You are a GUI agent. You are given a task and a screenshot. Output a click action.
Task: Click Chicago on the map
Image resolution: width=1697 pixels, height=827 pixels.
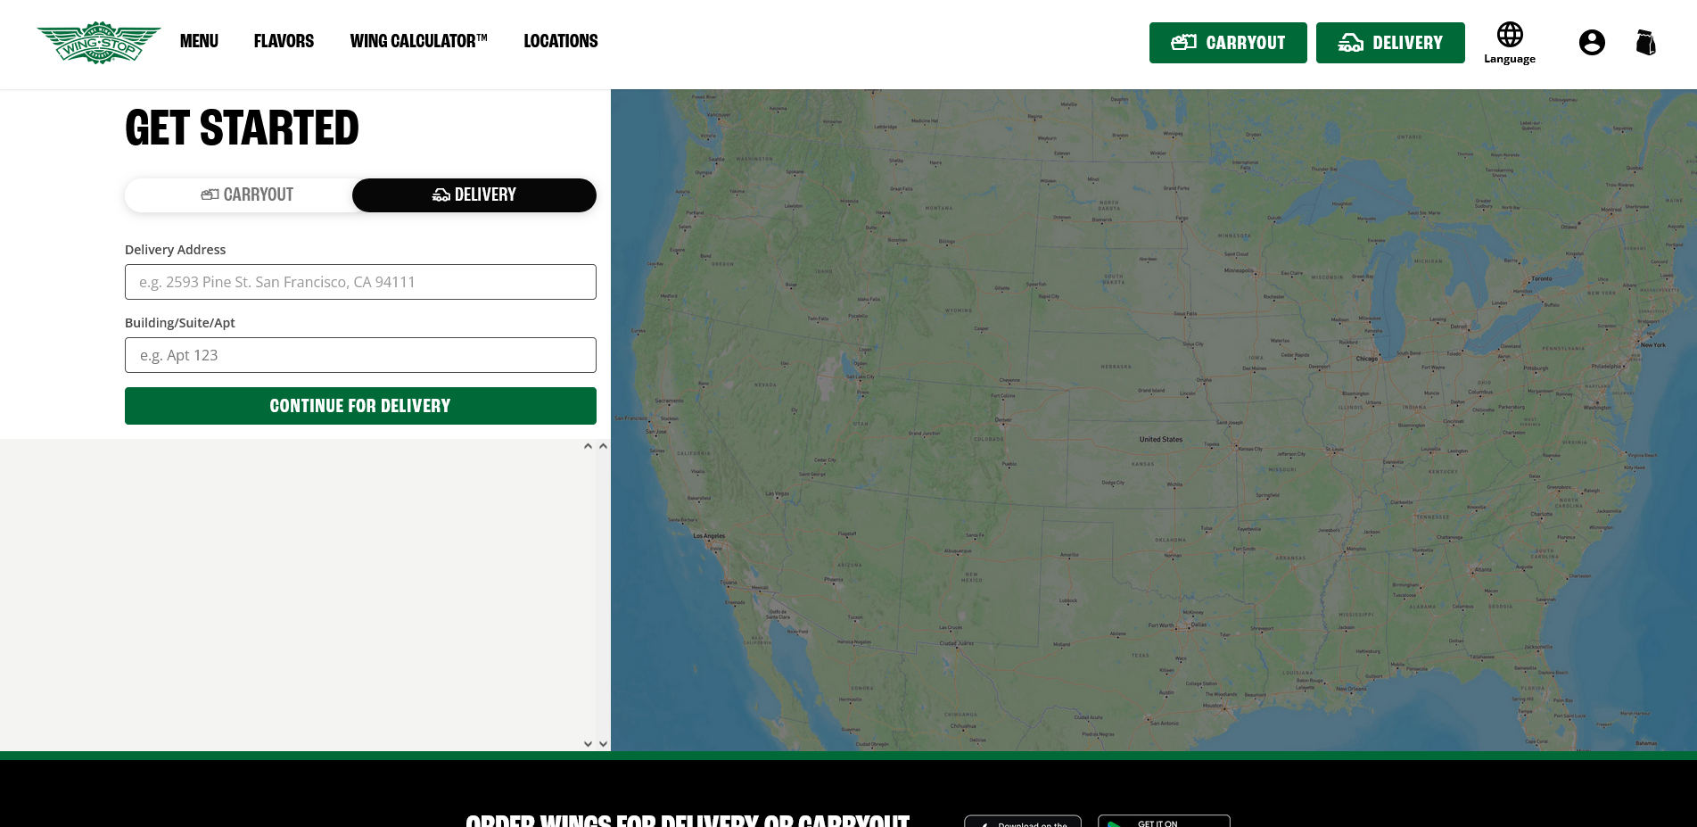[1368, 358]
